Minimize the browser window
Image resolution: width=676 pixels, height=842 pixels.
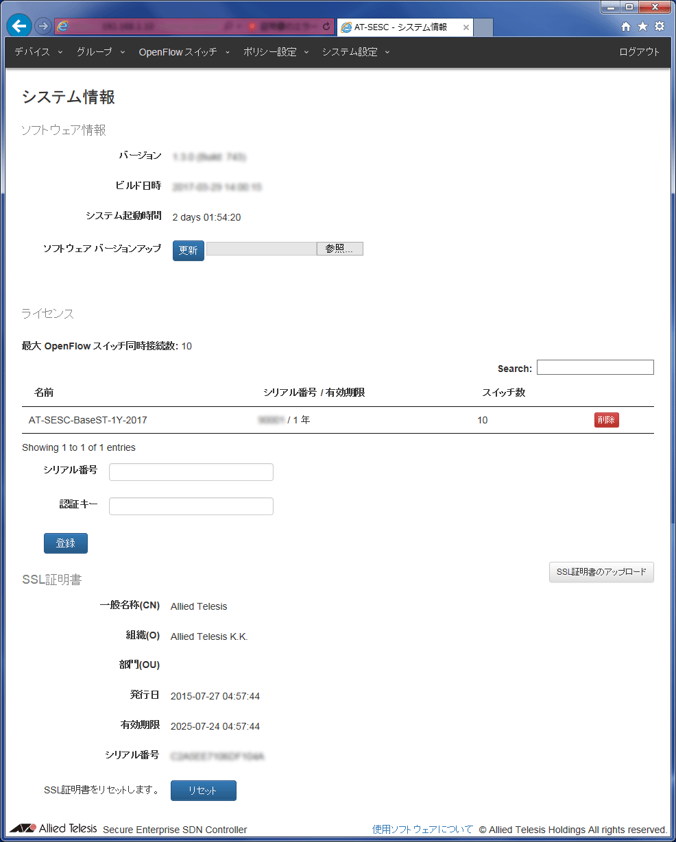pos(612,7)
